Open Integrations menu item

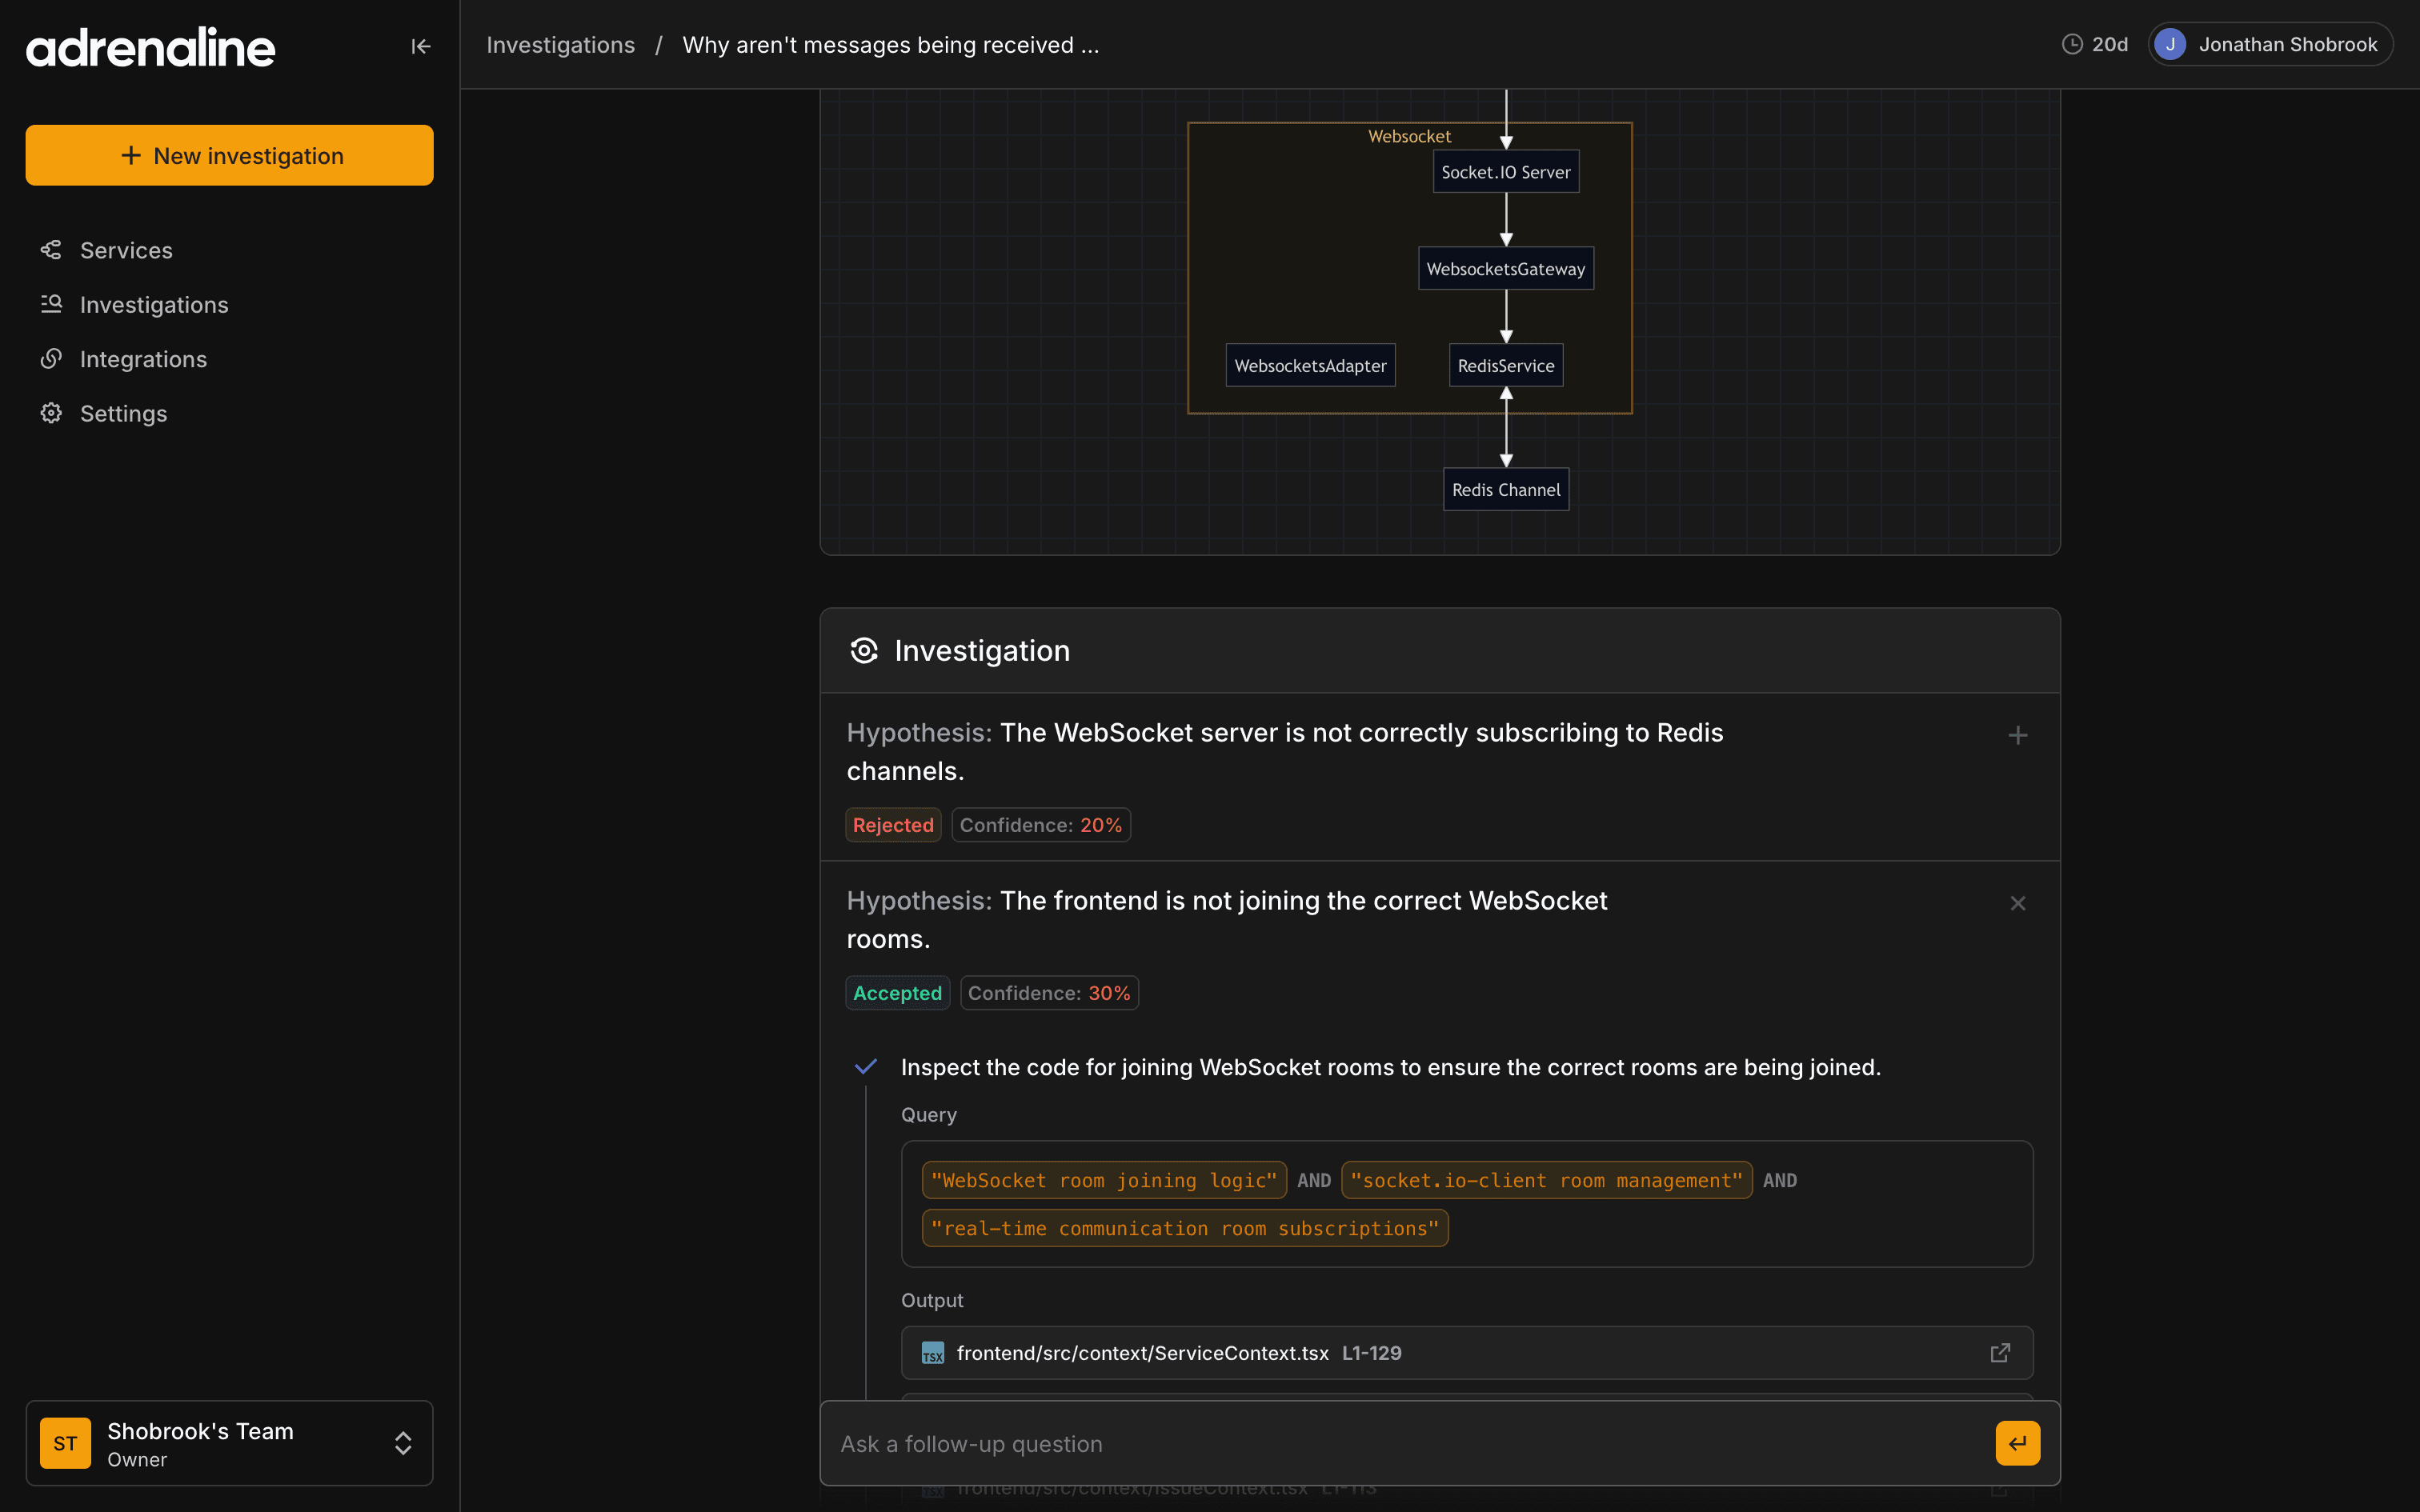[143, 359]
